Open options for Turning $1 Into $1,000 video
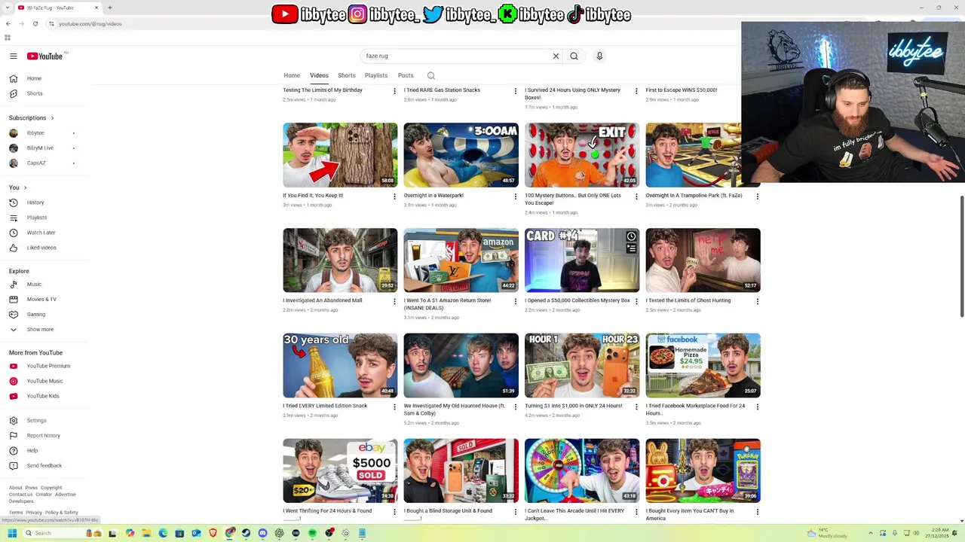 pos(636,407)
